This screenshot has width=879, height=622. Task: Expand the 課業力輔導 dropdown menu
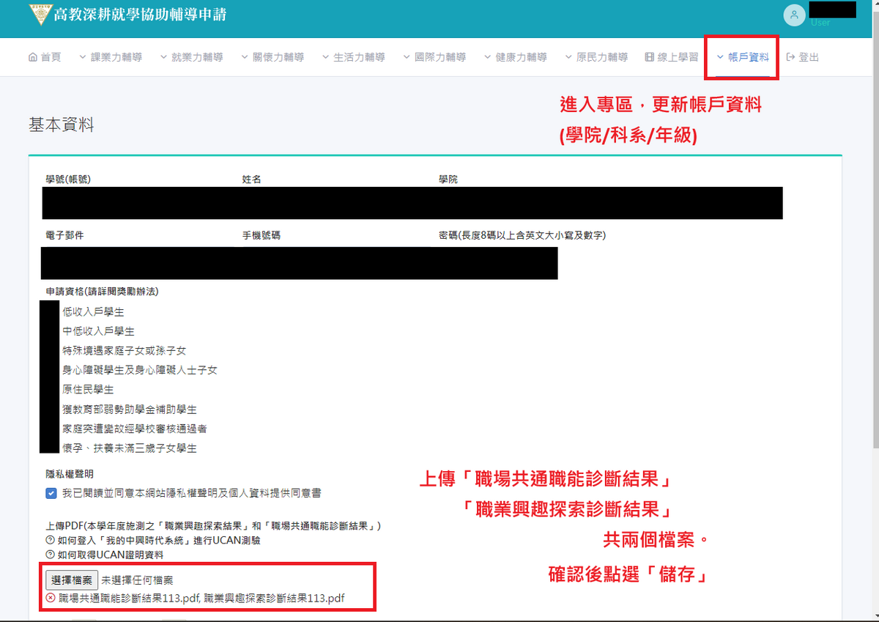[110, 57]
